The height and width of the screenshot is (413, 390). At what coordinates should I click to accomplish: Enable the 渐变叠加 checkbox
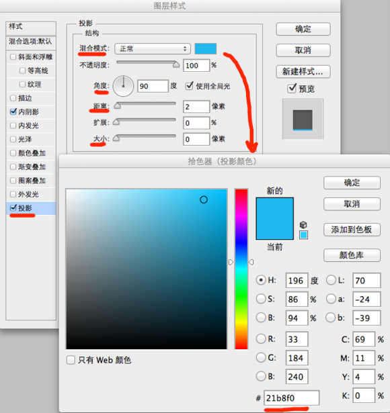click(x=13, y=167)
